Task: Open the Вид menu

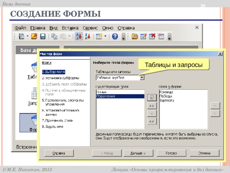Action: click(x=54, y=28)
